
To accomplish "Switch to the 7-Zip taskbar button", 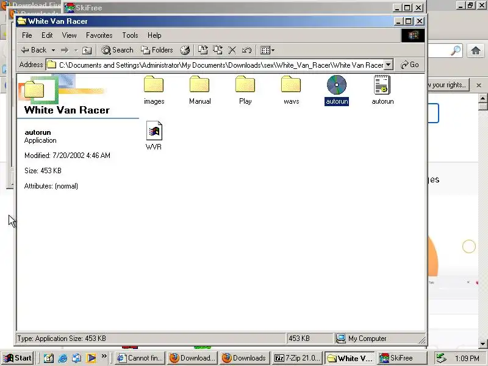I will coord(297,358).
